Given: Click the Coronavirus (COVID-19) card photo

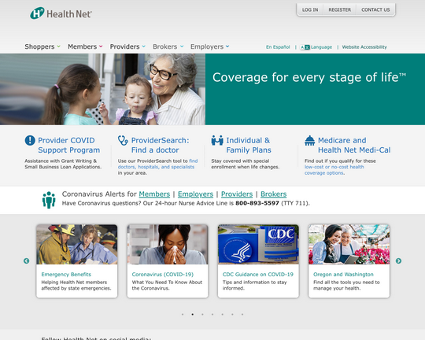Looking at the screenshot, I should pyautogui.click(x=168, y=244).
